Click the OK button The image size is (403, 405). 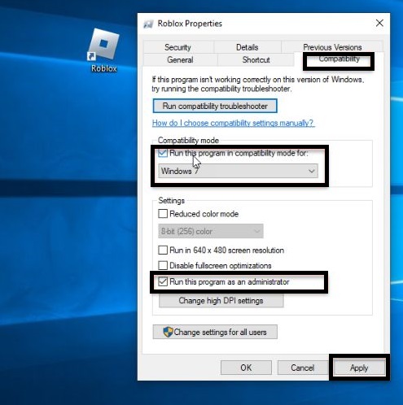(x=246, y=368)
